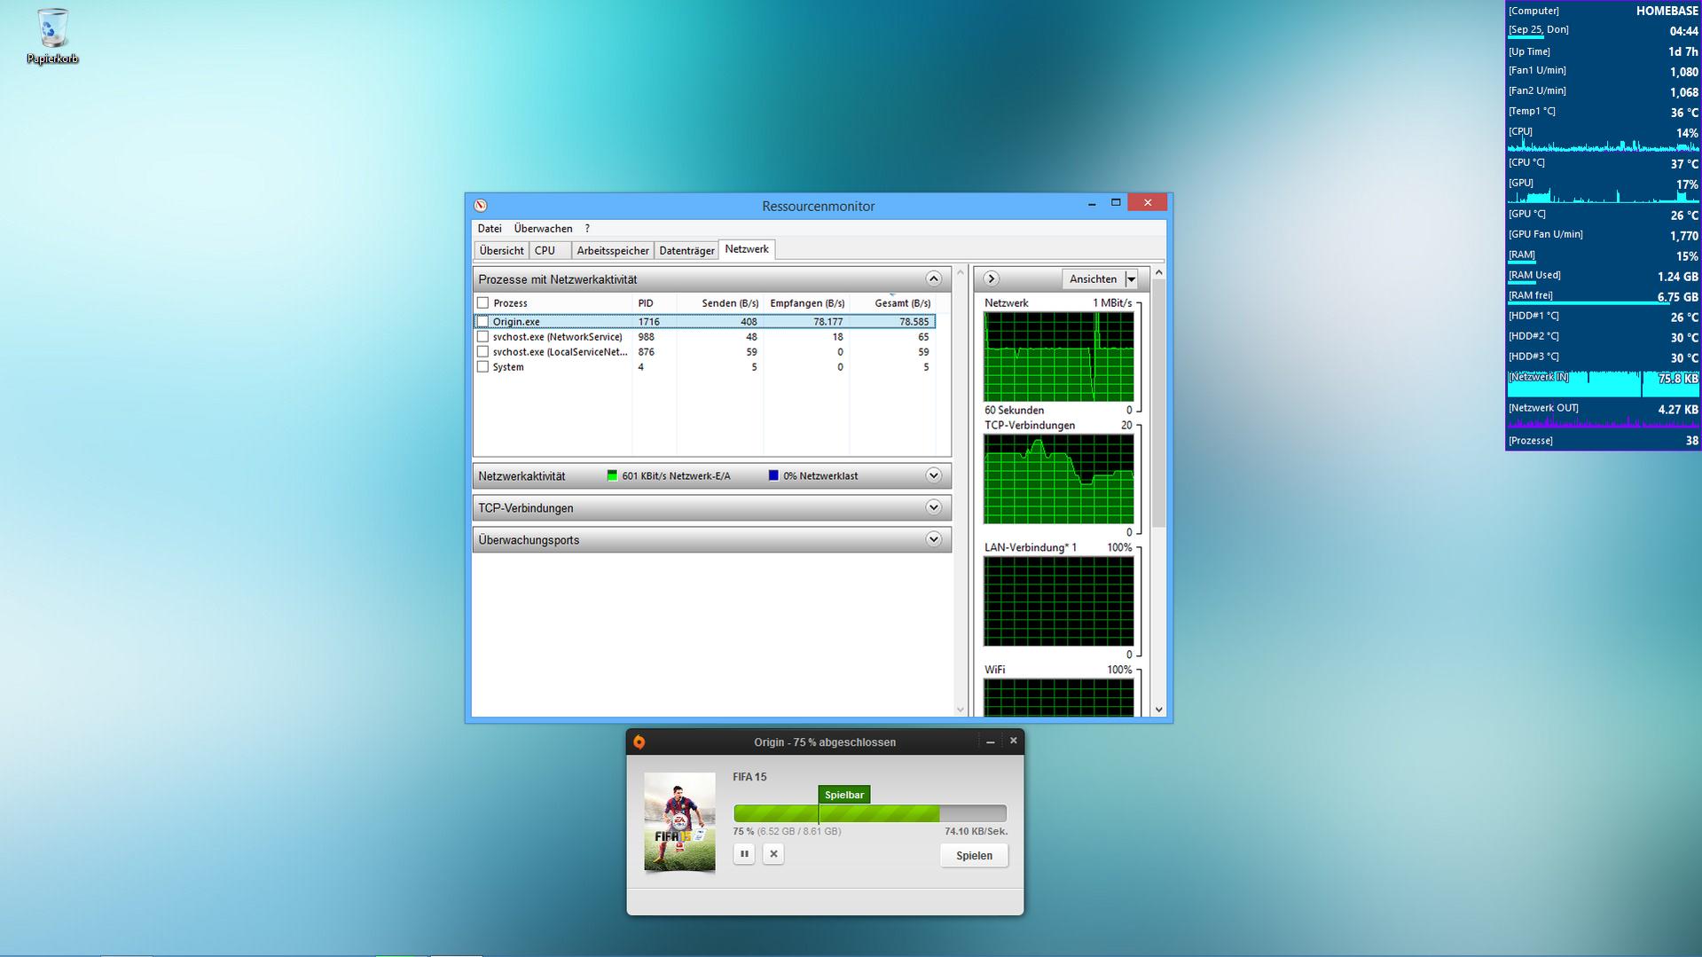This screenshot has height=957, width=1702.
Task: Switch to the Datenträger tab
Action: coord(686,251)
